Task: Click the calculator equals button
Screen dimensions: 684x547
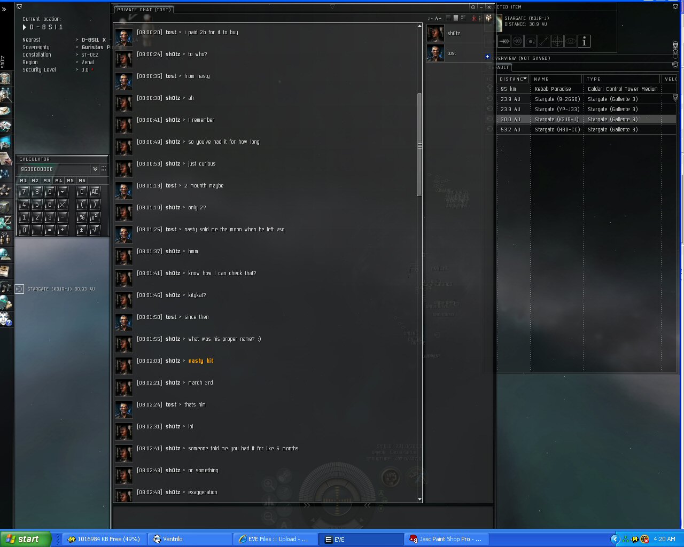Action: tap(50, 230)
